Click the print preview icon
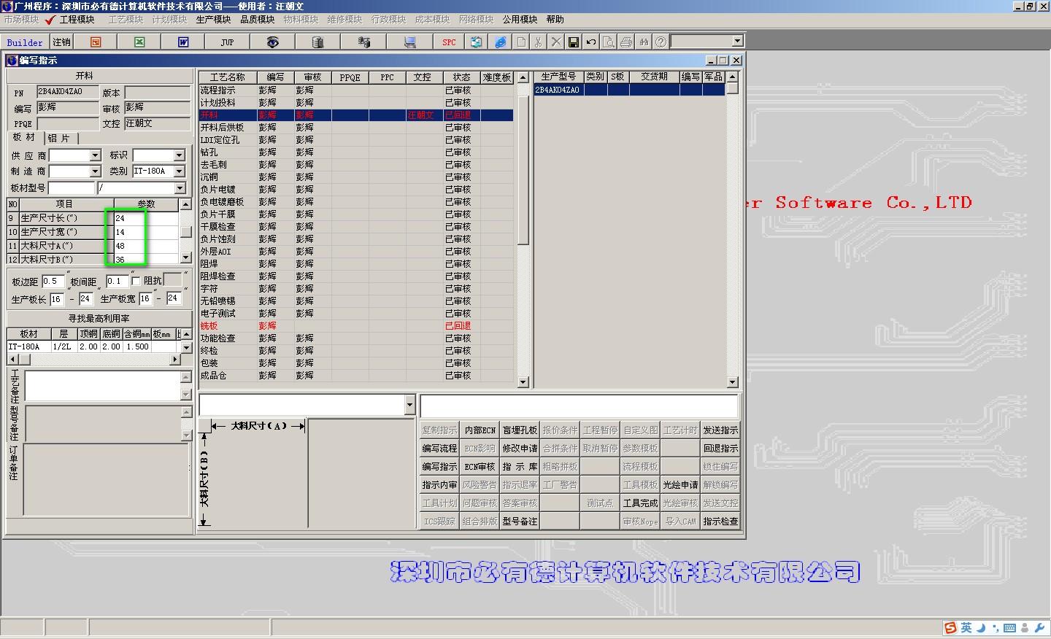Viewport: 1051px width, 639px height. click(609, 42)
